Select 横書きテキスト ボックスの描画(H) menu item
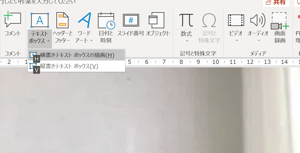 point(77,55)
